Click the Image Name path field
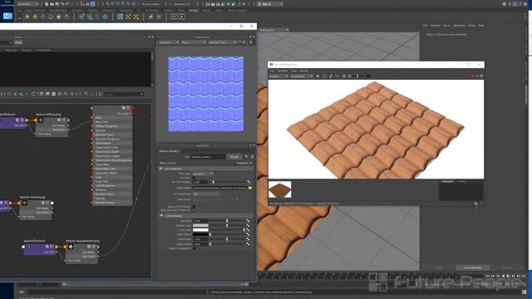The image size is (532, 299). [x=219, y=188]
